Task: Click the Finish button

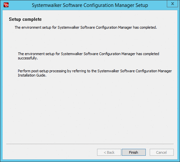Action: 134,152
